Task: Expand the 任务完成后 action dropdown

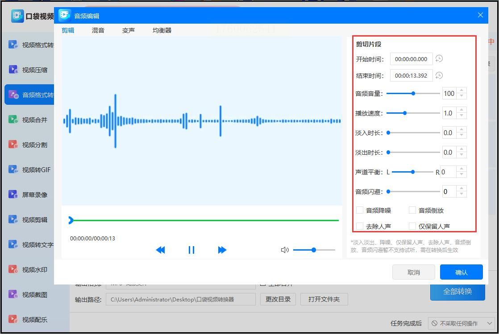Action: (461, 323)
